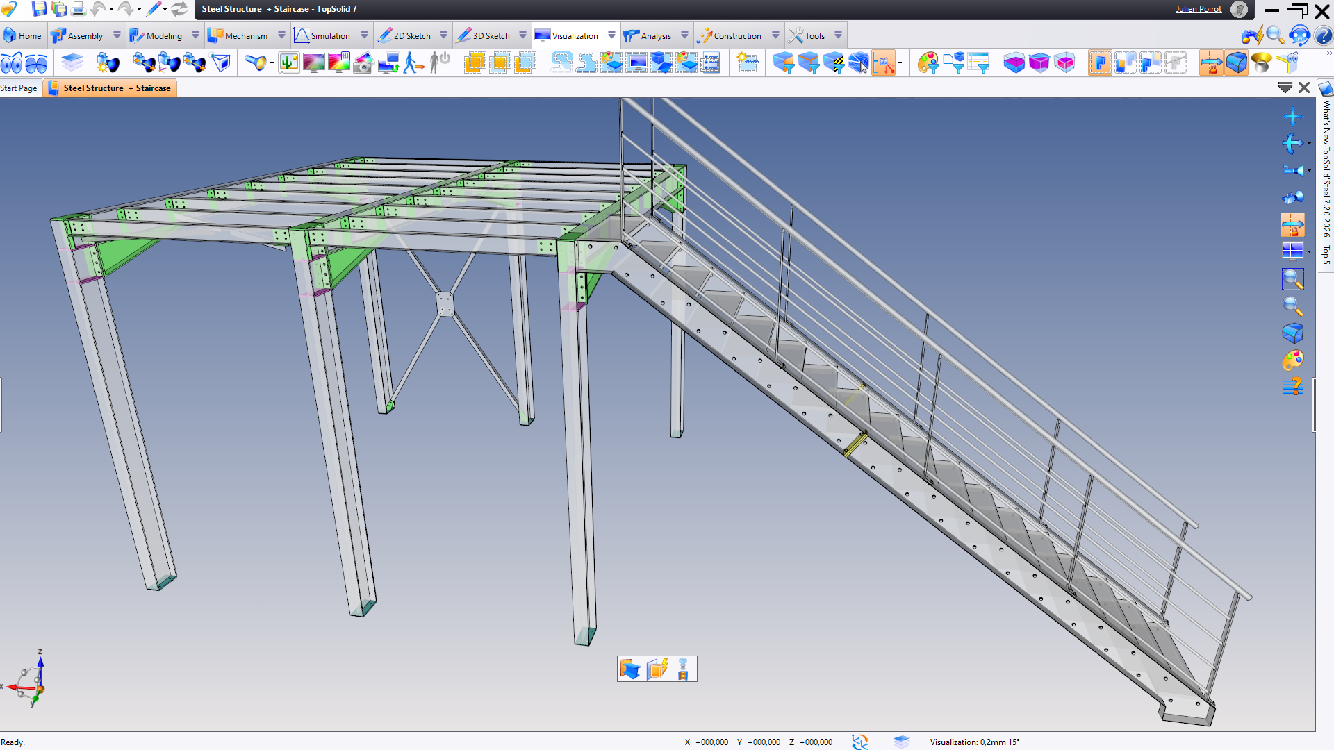This screenshot has width=1334, height=750.
Task: Click the zoom fit magnifier in right sidebar
Action: pos(1292,279)
